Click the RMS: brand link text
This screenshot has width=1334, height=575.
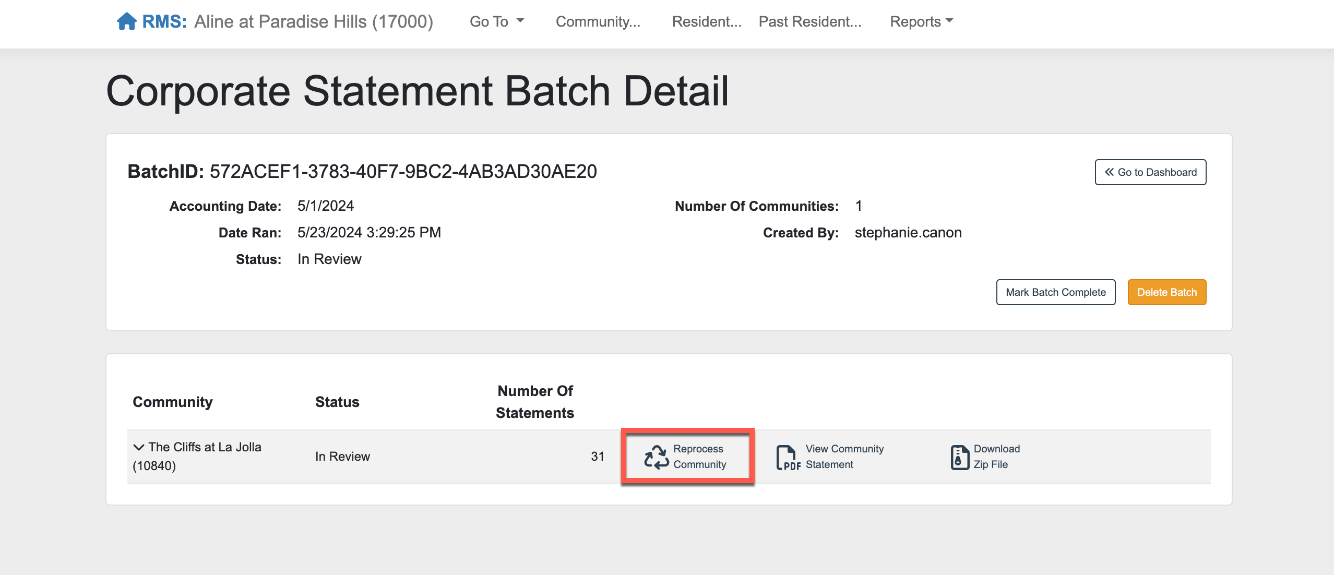pyautogui.click(x=164, y=21)
